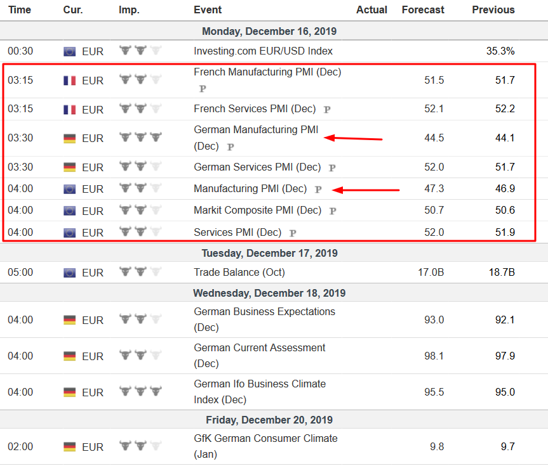Click bull importance icons for Ifo Business Climate

[x=140, y=391]
